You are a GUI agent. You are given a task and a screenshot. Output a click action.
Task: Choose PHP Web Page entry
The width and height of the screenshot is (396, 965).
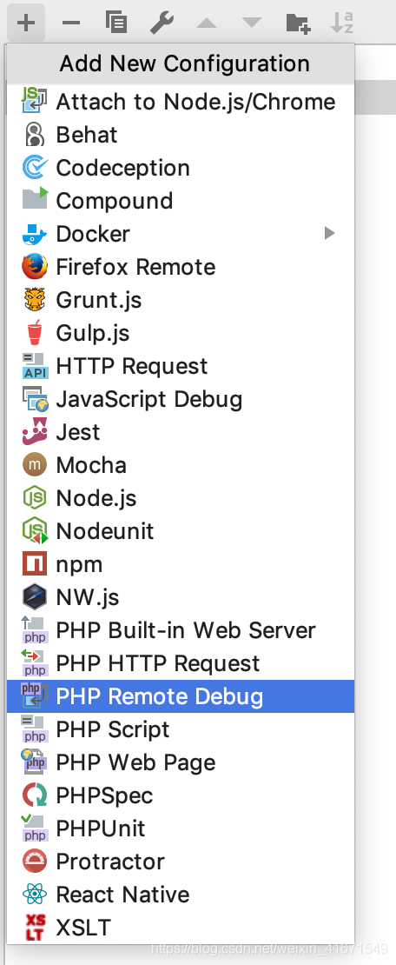(x=181, y=762)
